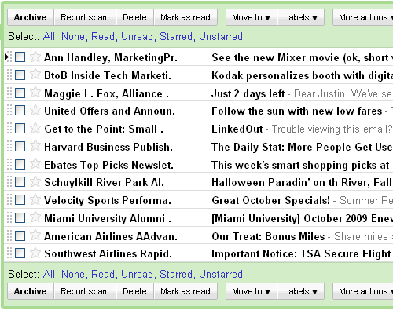Open email 'LinkedOut'

coord(237,129)
